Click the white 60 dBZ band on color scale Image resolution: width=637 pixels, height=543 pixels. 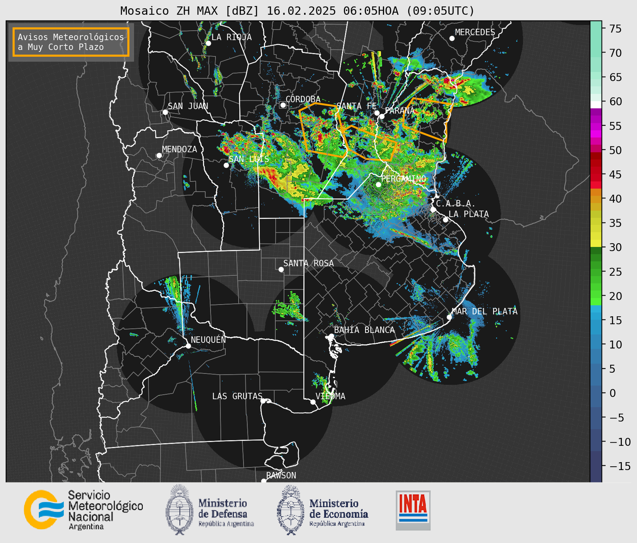coord(596,105)
